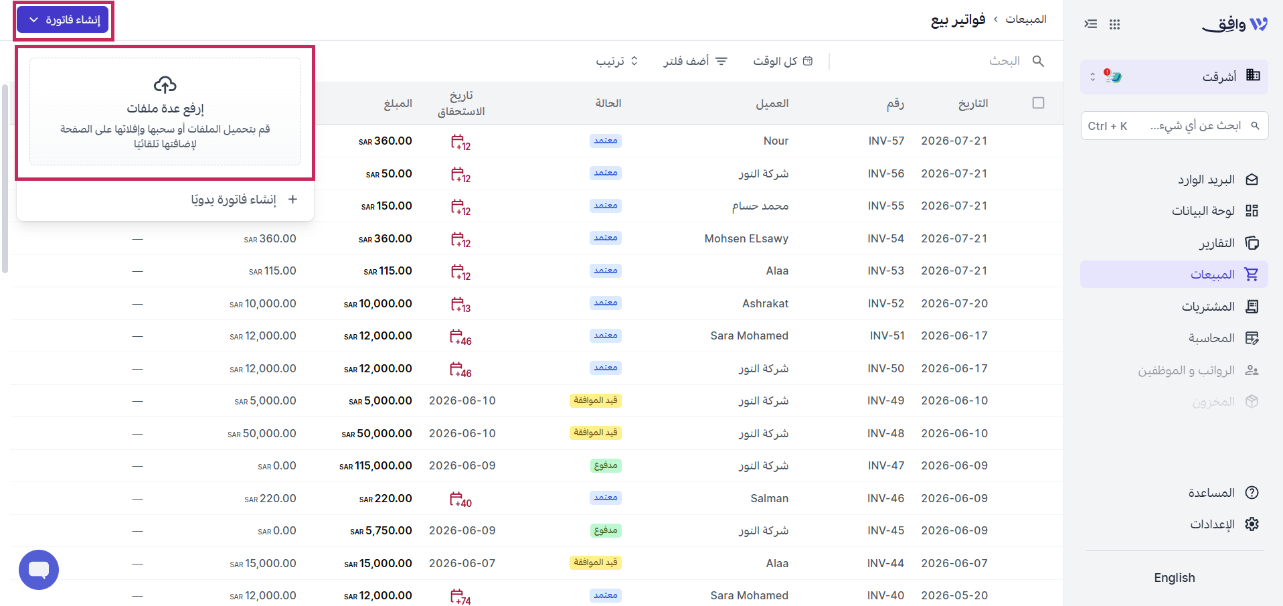Open the organization switcher أشرقت
1283x606 pixels.
pyautogui.click(x=1174, y=76)
